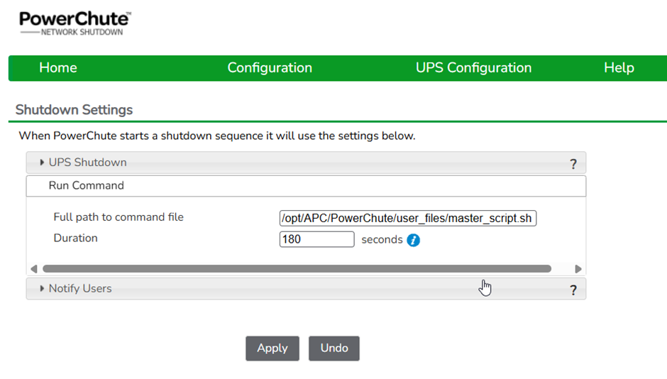Click the Undo button
This screenshot has height=379, width=667.
[x=334, y=348]
